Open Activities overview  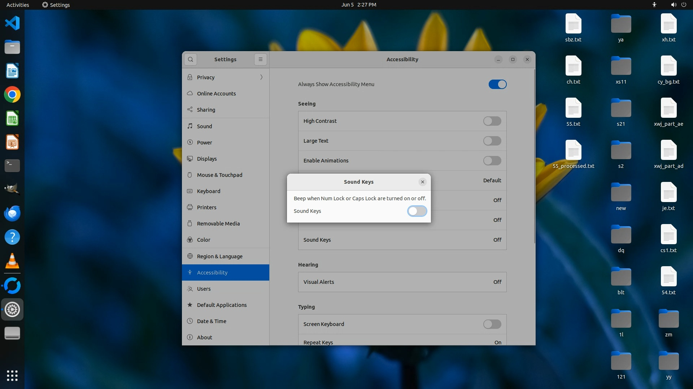coord(18,5)
